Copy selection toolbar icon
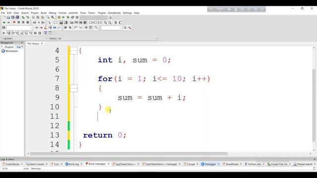The width and height of the screenshot is (317, 178). pyautogui.click(x=38, y=17)
